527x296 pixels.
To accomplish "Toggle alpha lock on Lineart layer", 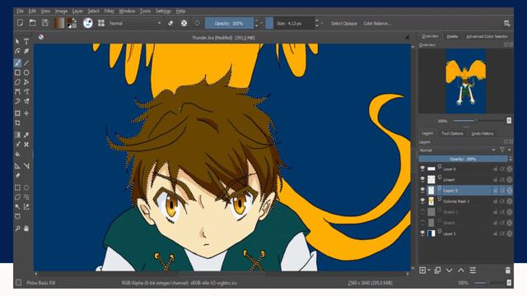I will tap(502, 180).
